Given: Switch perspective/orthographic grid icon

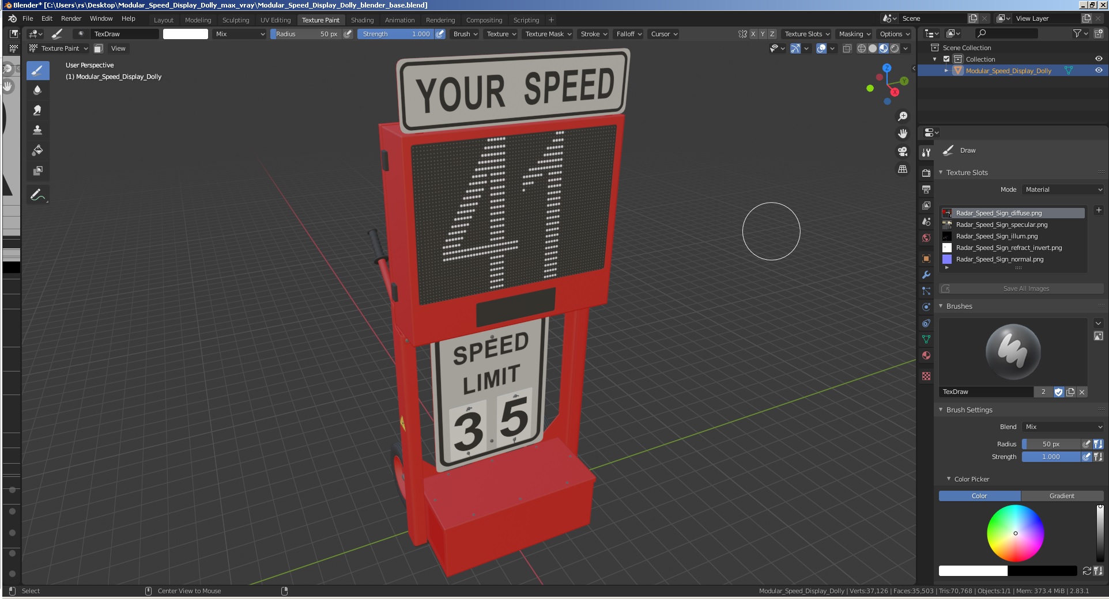Looking at the screenshot, I should (x=903, y=169).
